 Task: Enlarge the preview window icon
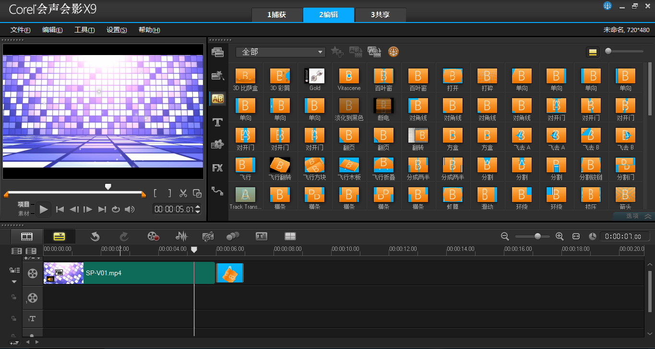pos(197,193)
